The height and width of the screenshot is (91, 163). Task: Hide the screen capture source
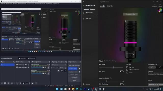click(26, 67)
